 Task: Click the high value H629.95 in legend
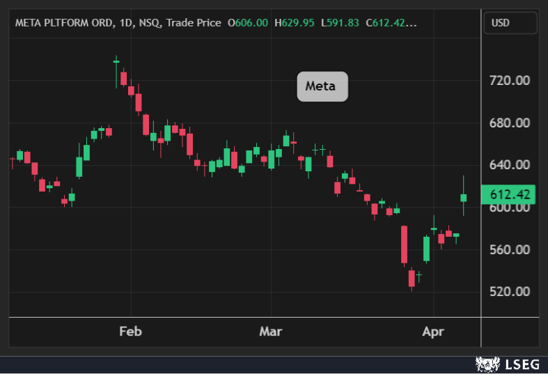[296, 23]
